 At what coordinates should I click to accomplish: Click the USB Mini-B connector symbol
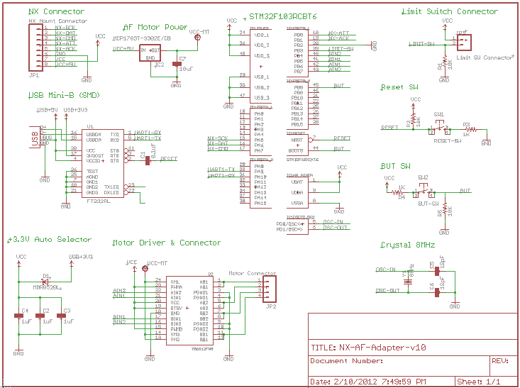[x=33, y=136]
